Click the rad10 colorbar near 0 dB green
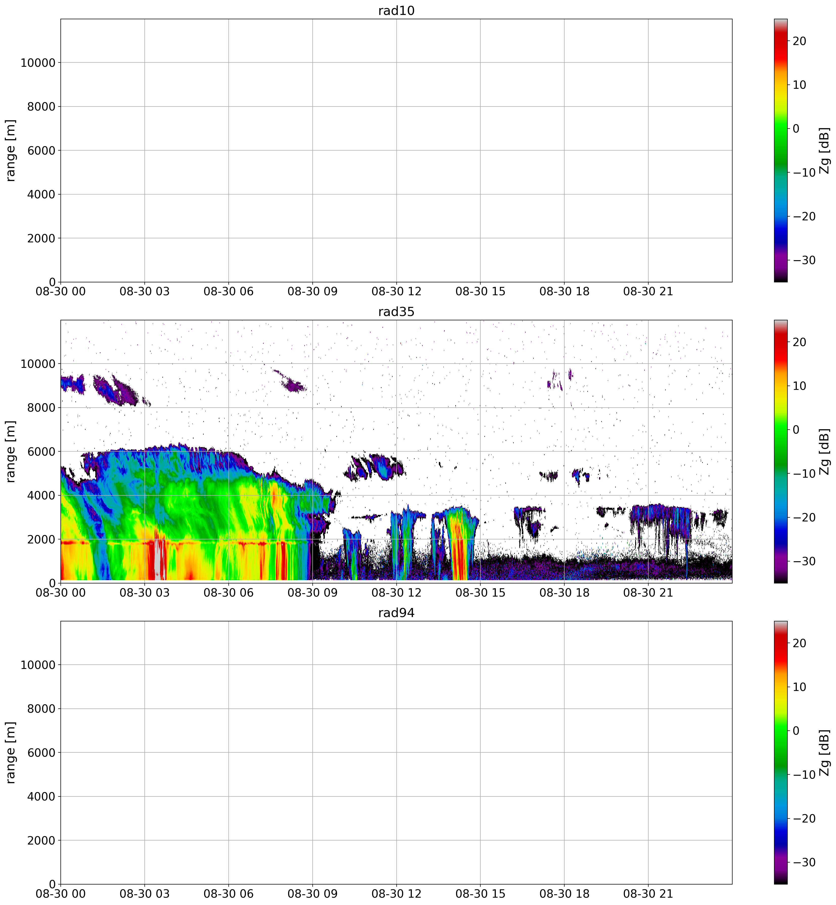 pos(780,129)
